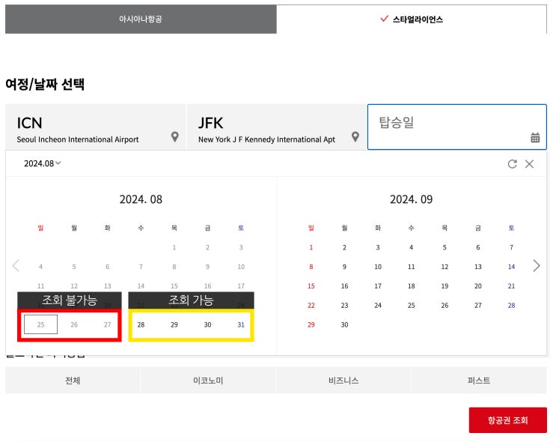Open the JFK arrival airport field
Viewport: 556px width, 442px height.
[x=277, y=127]
